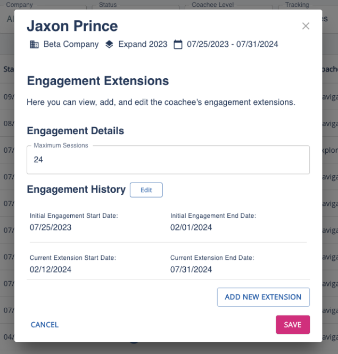Open the Coachee Level filter dropdown
The image size is (338, 354).
(x=229, y=7)
